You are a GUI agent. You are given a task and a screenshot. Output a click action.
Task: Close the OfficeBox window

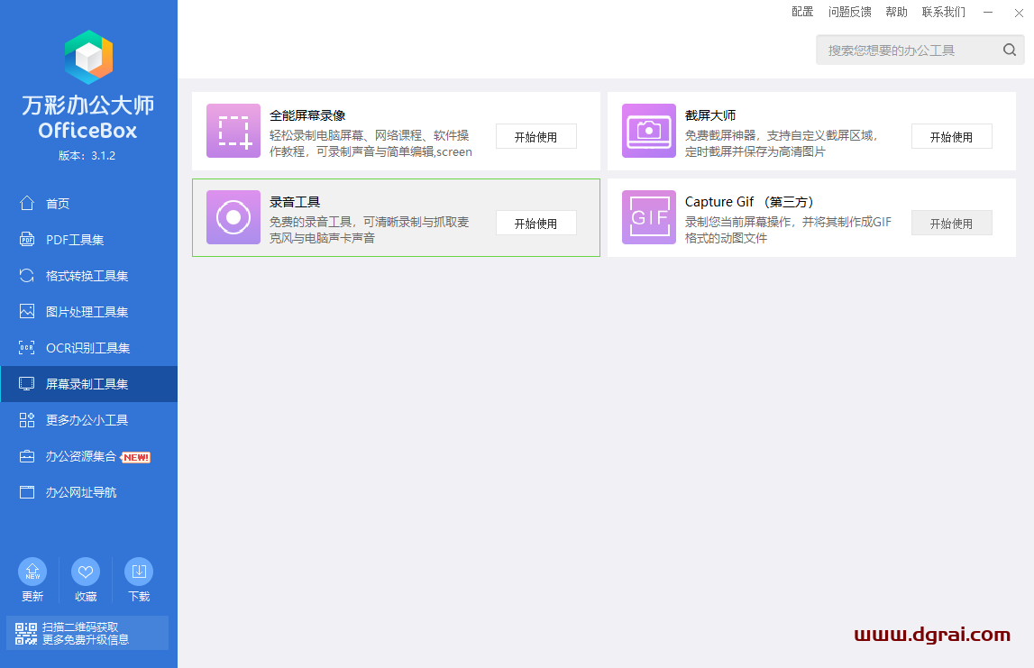click(x=1019, y=12)
